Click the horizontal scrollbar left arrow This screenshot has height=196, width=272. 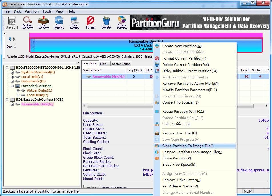coord(84,106)
